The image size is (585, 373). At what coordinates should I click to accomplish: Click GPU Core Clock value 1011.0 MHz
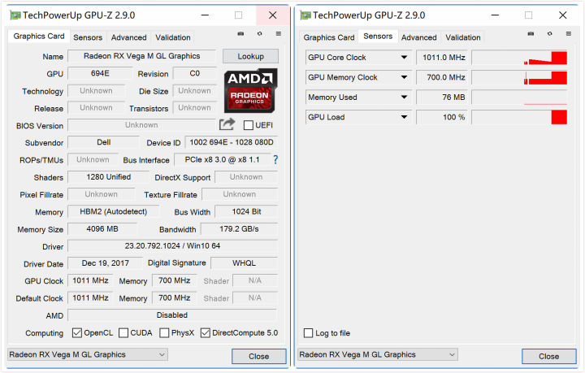pos(442,58)
